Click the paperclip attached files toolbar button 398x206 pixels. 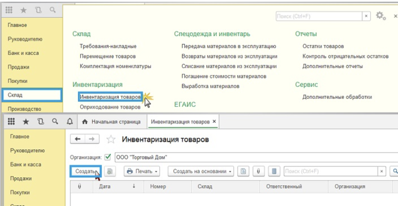coord(258,171)
